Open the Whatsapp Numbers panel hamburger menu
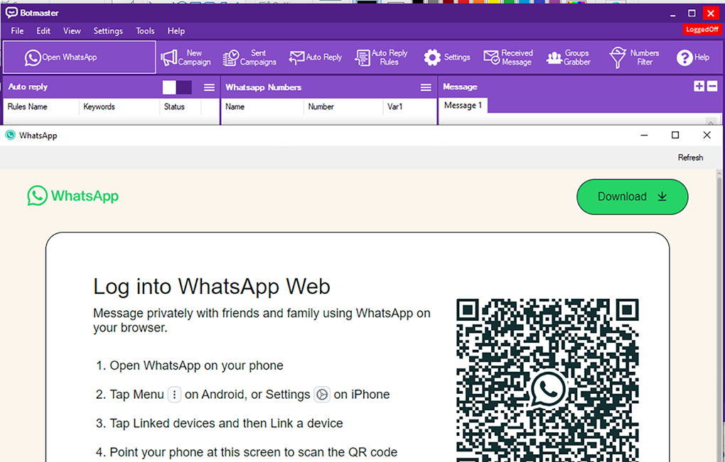The image size is (725, 462). click(426, 87)
